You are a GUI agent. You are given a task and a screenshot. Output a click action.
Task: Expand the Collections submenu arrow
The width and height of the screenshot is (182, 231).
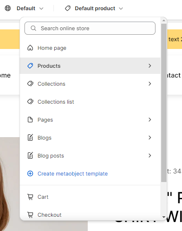[x=150, y=84]
